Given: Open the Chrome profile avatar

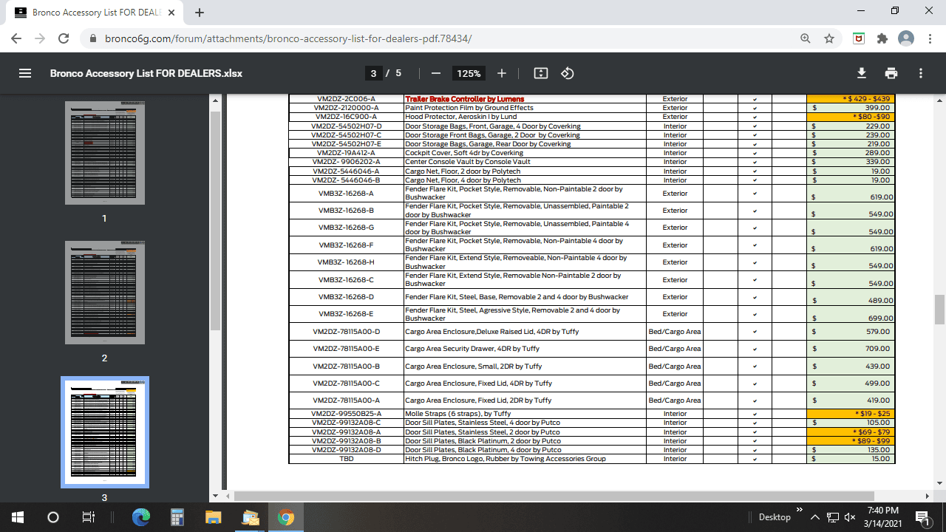Looking at the screenshot, I should (x=906, y=38).
